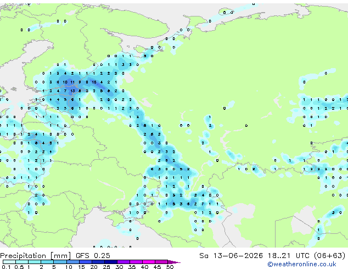This screenshot has height=269, width=348.
Task: Choose the 25–30 mm navy legend swatch
Action: coord(110,262)
